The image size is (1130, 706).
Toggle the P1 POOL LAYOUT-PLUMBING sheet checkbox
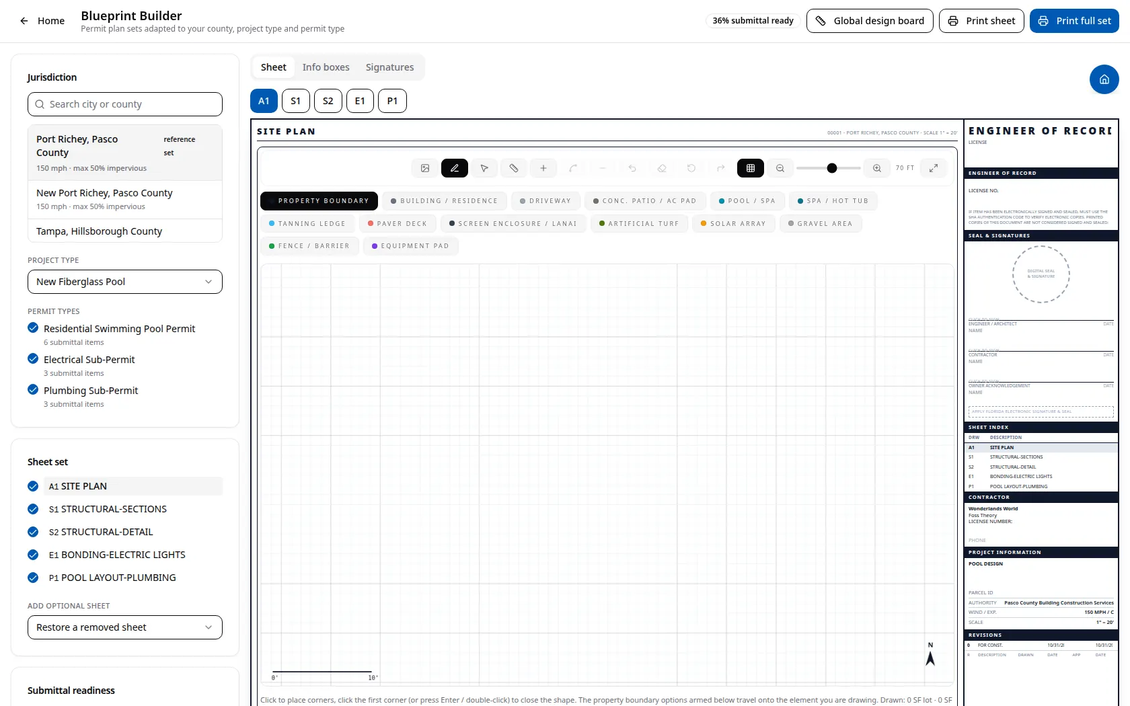[33, 578]
